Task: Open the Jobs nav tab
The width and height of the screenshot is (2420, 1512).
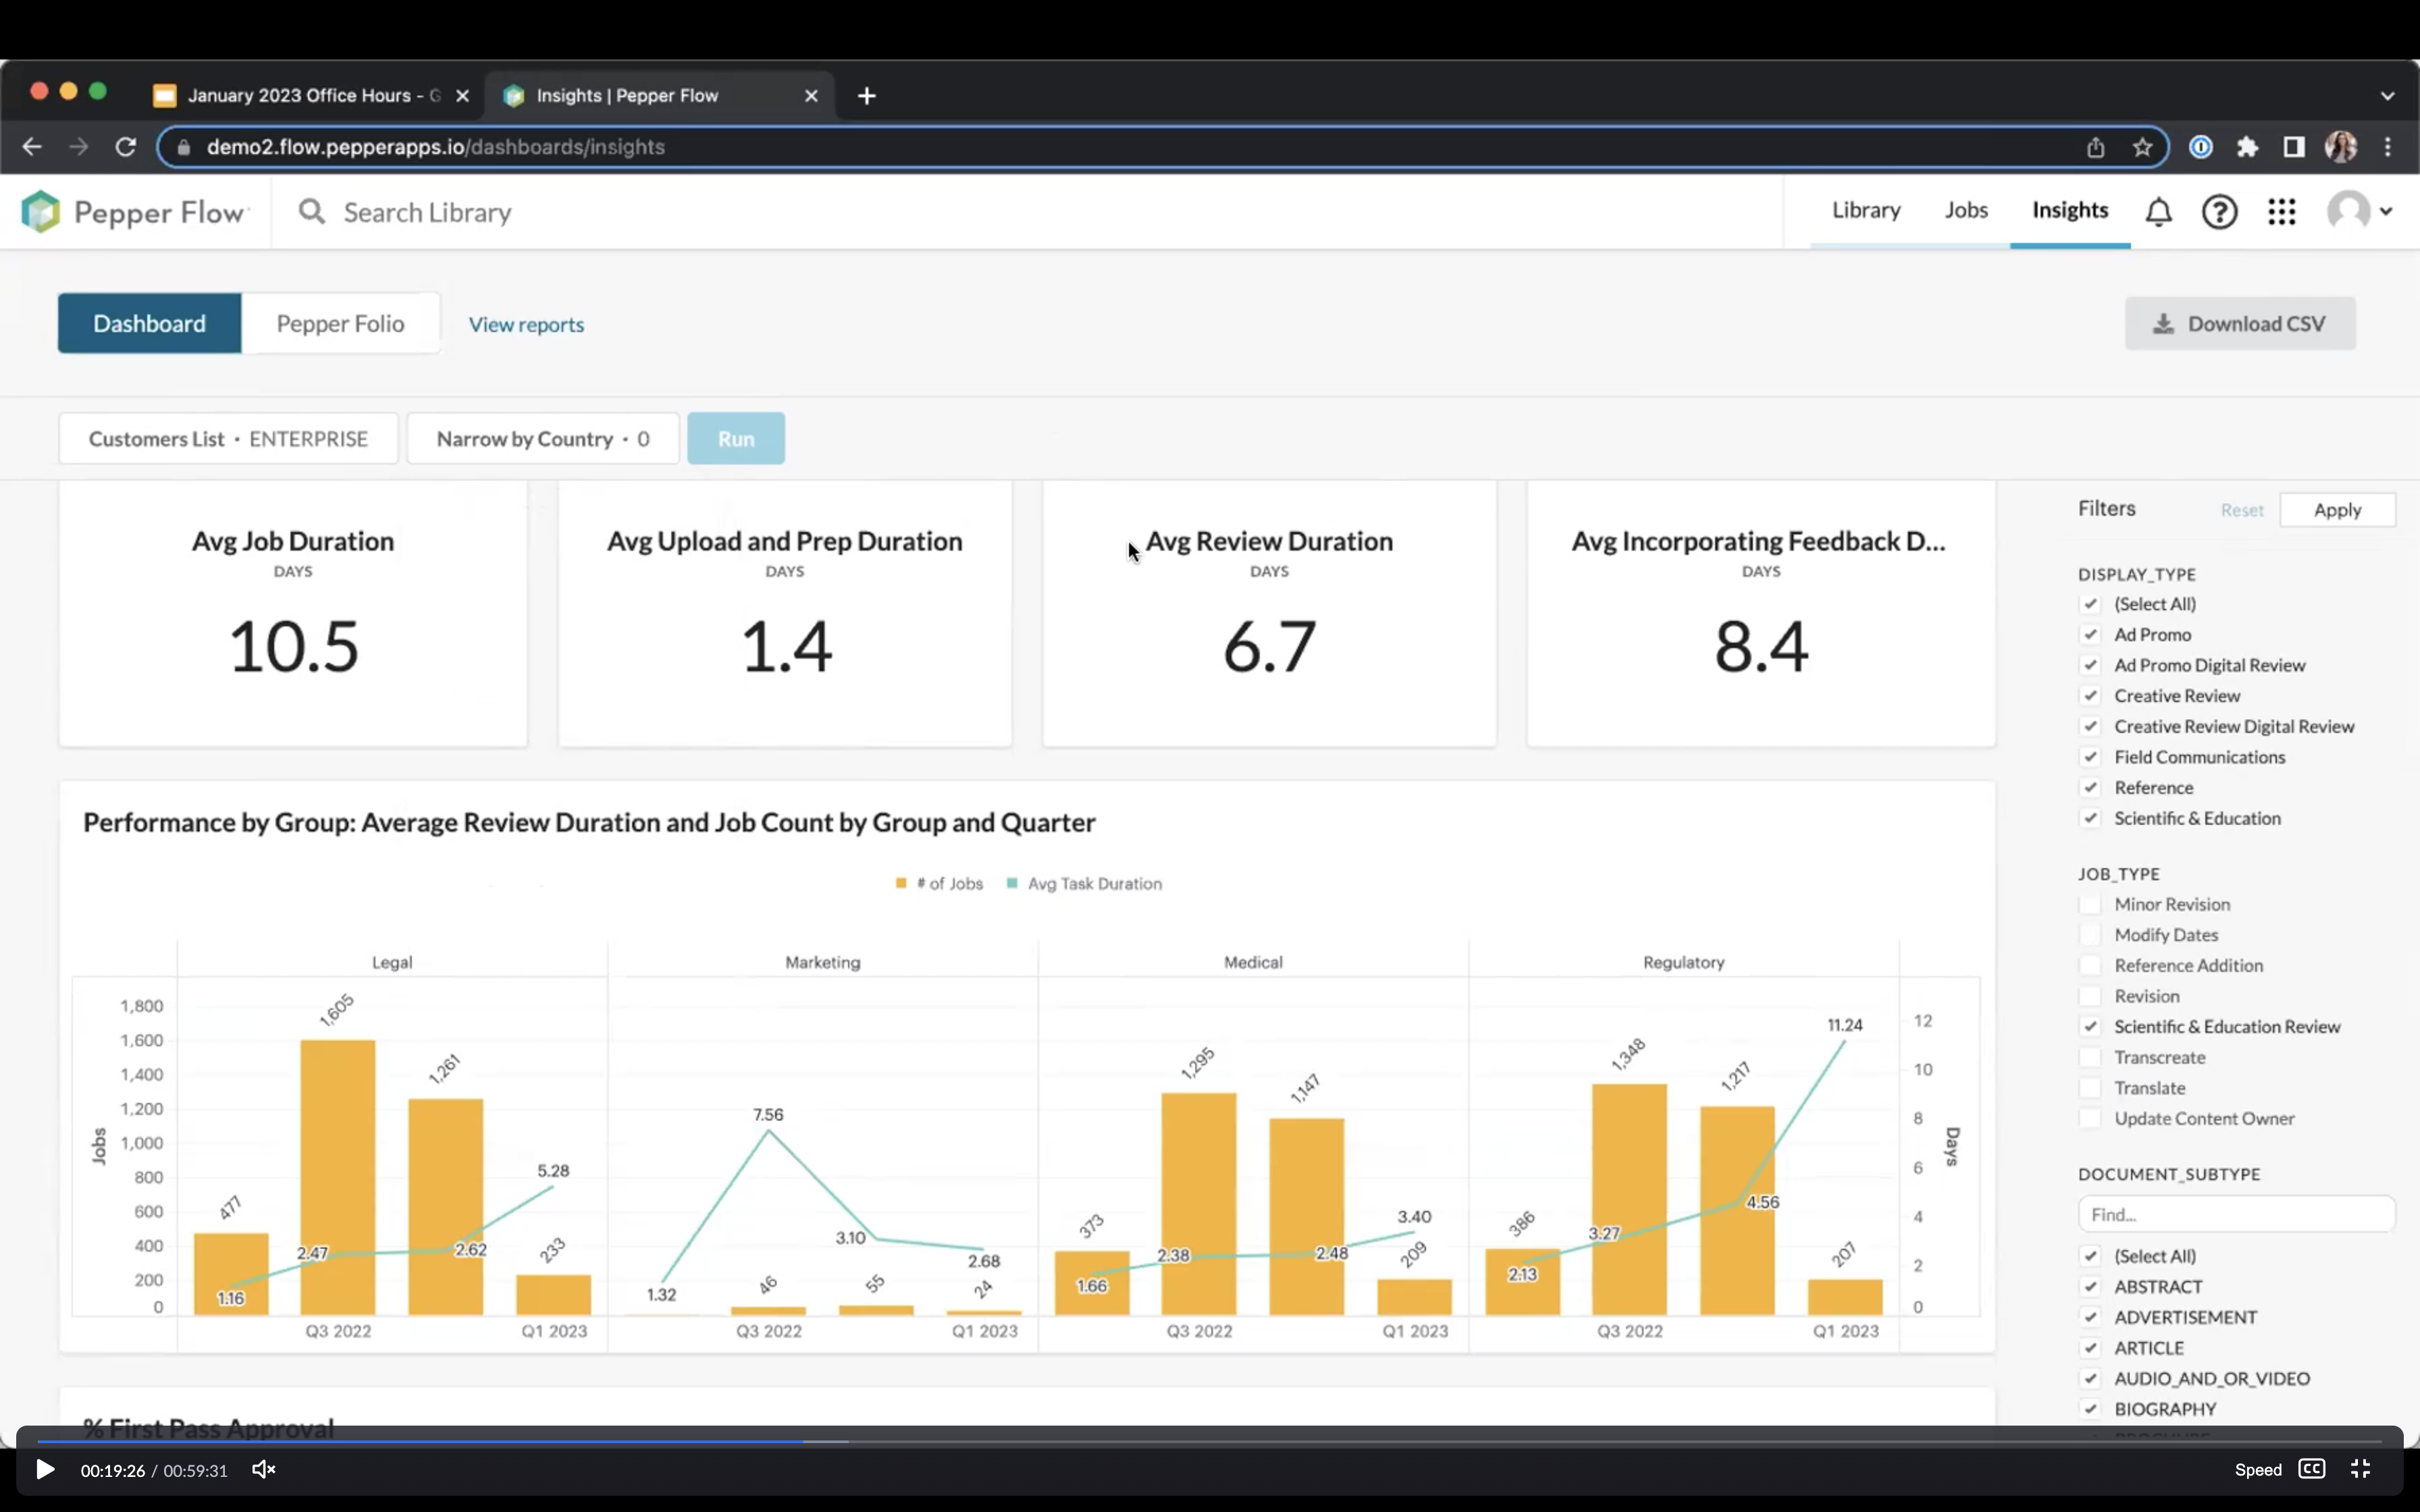Action: coord(1965,210)
